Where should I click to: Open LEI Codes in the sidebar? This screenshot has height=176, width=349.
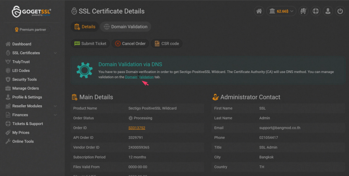tap(21, 71)
